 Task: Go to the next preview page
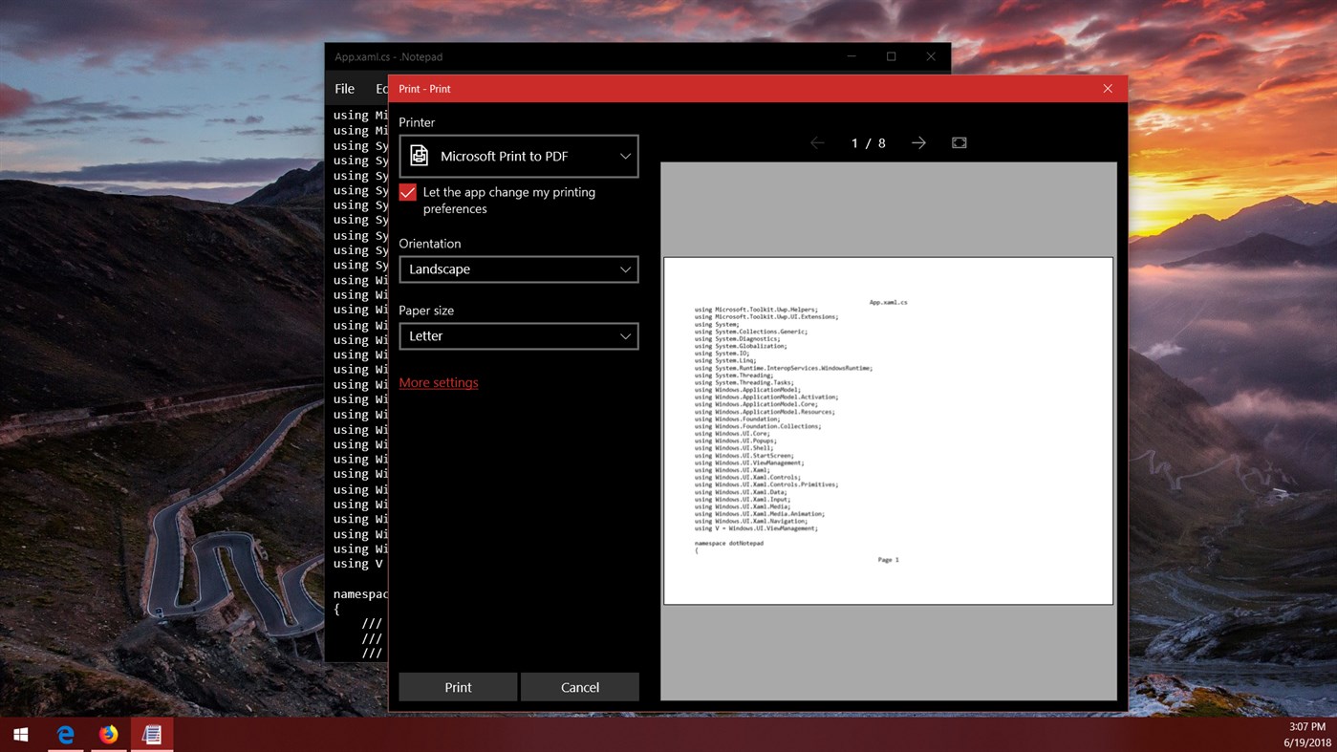(x=917, y=142)
